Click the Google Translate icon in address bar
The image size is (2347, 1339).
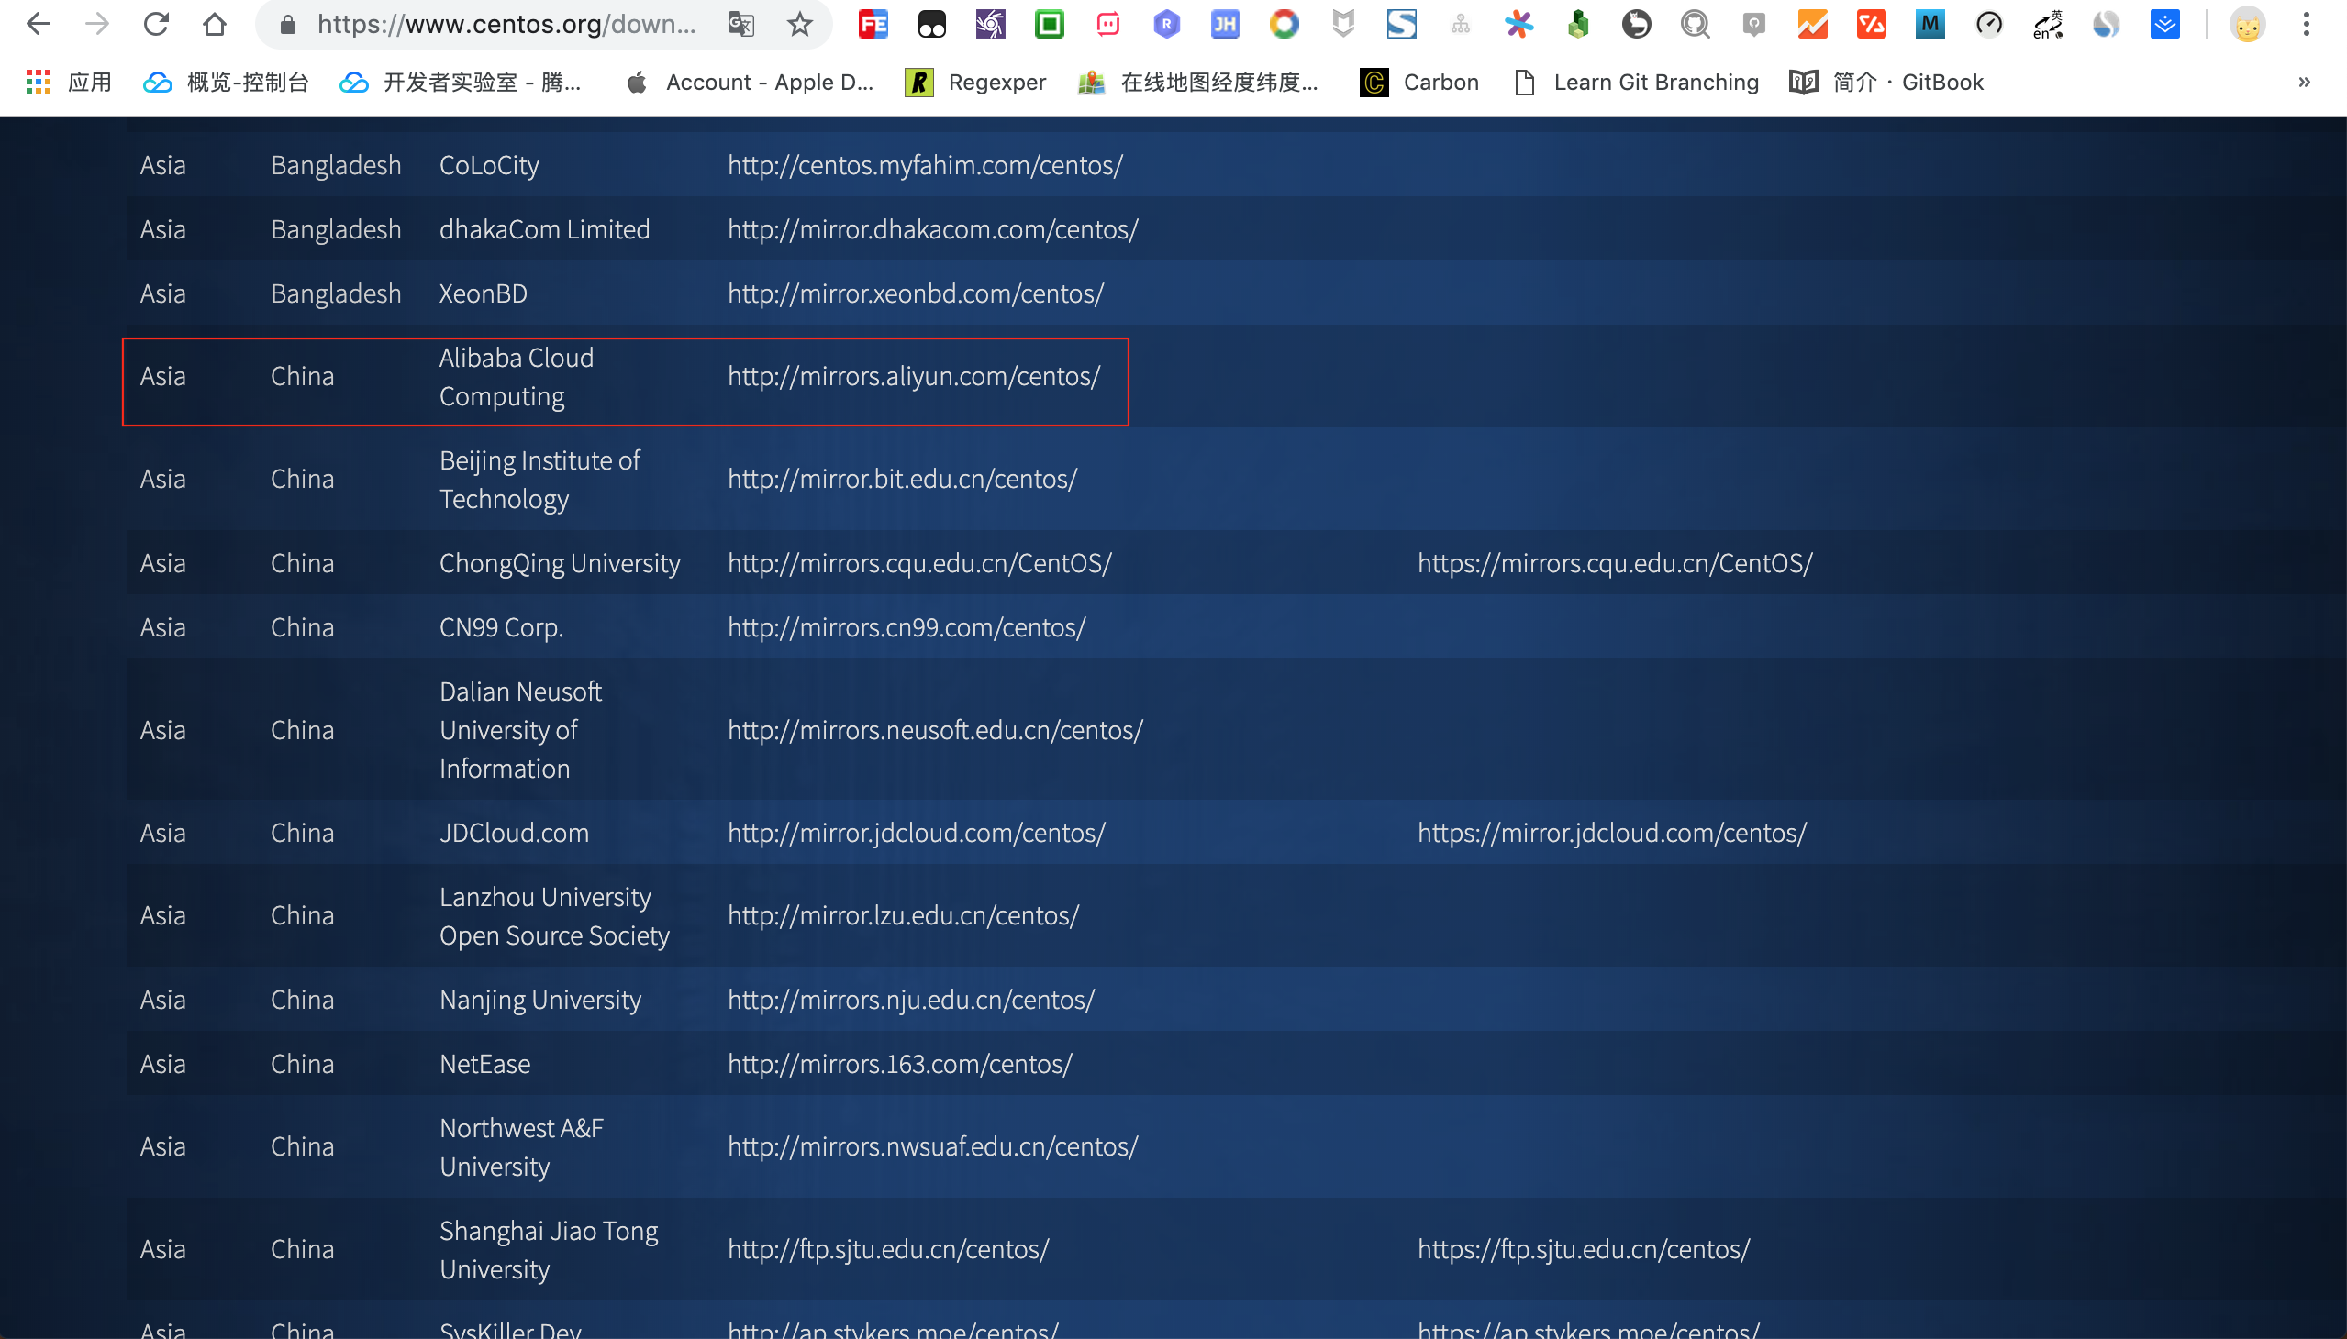point(740,24)
